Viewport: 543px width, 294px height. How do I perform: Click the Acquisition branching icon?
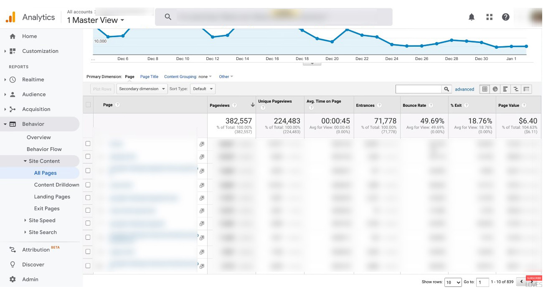(x=13, y=109)
